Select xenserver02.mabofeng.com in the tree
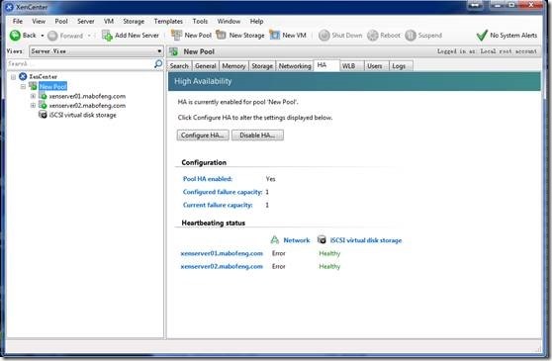Screen dimensions: 552x361 coord(87,105)
